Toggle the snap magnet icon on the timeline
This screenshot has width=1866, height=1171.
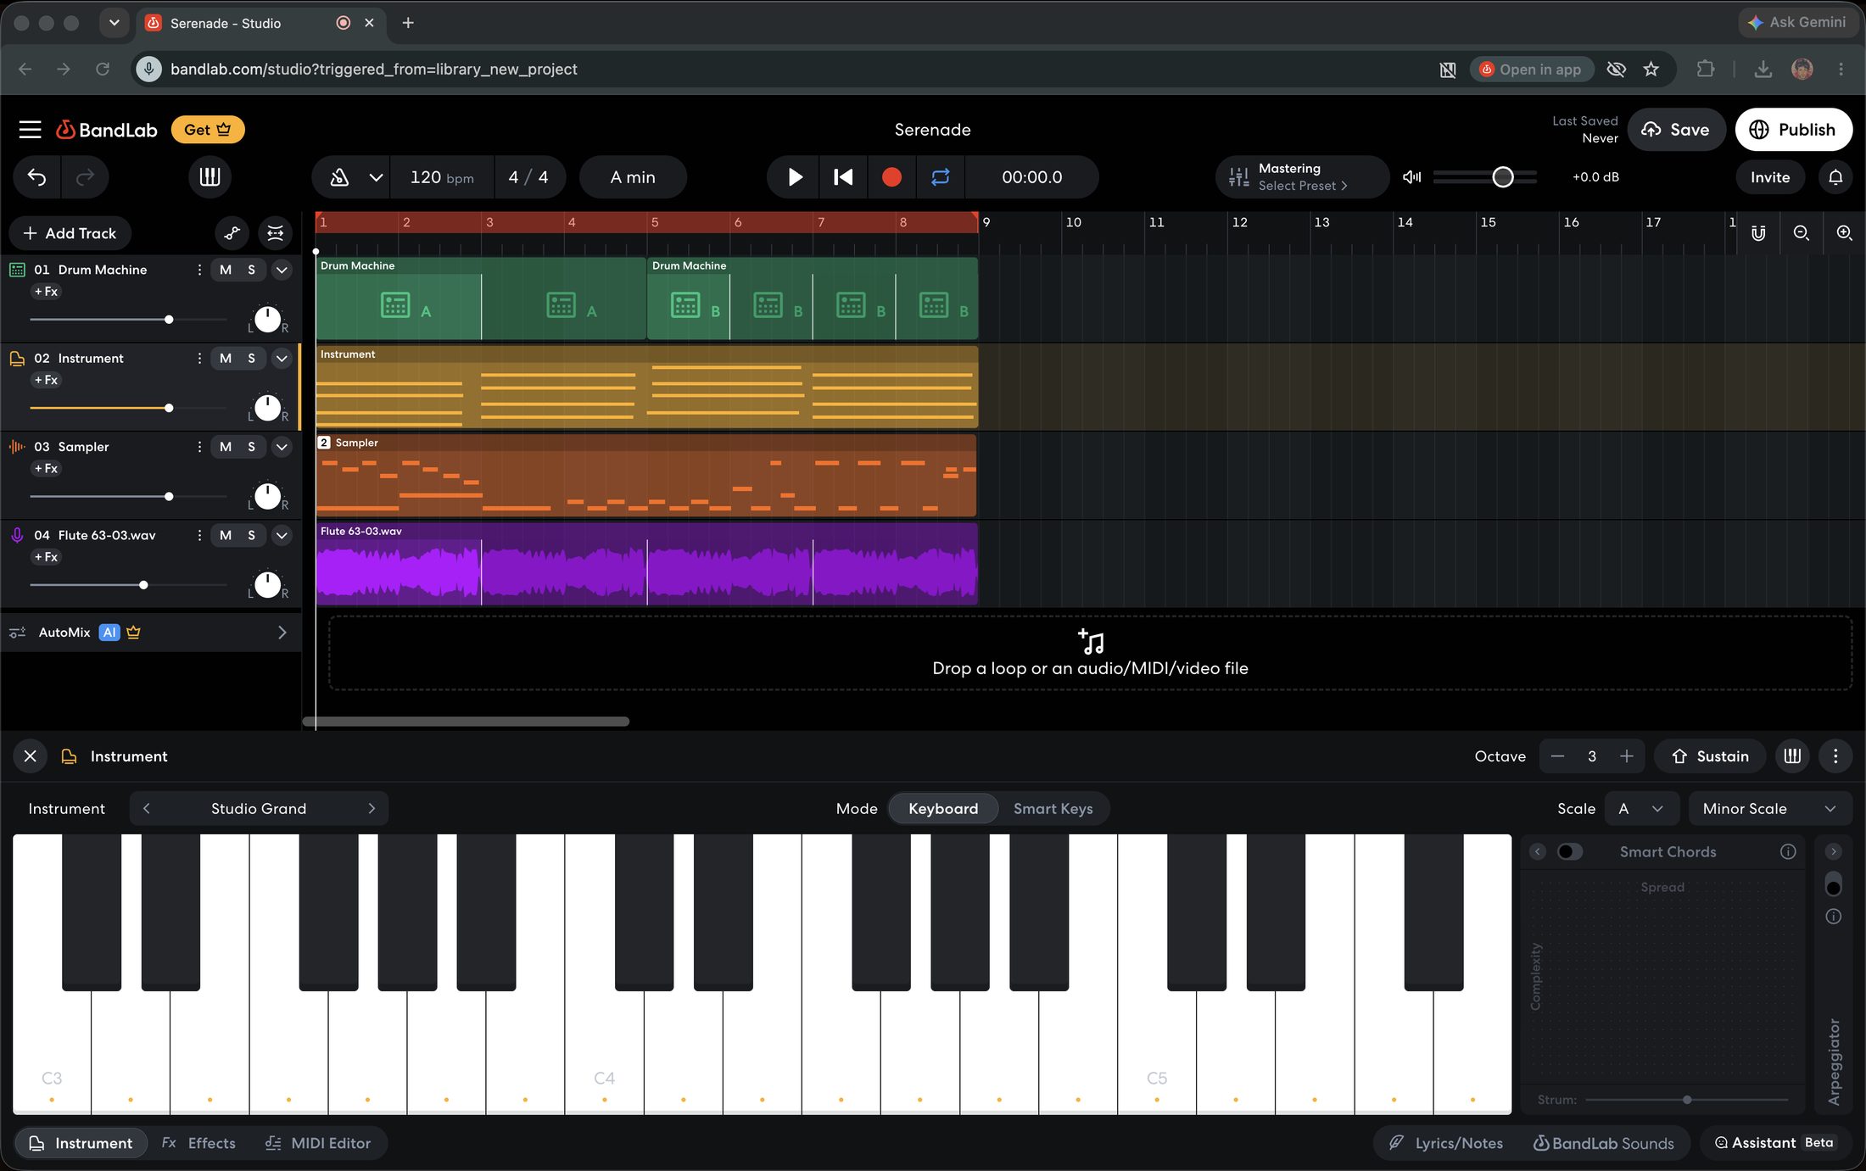coord(1758,232)
